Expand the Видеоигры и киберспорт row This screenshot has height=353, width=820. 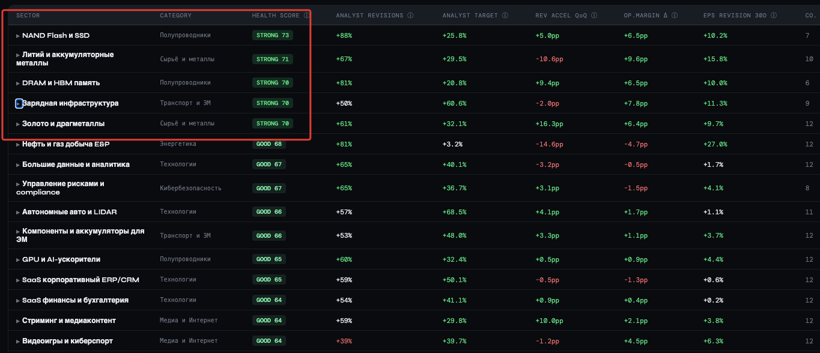coord(18,342)
